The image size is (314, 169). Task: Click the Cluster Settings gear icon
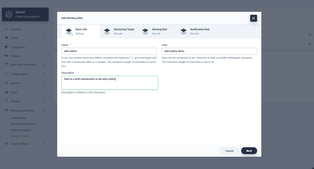[6, 143]
